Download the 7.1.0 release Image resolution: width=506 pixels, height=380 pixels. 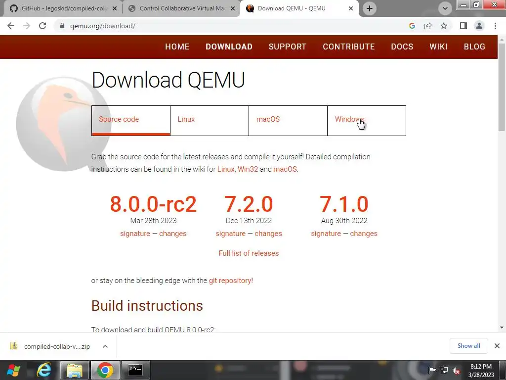point(344,204)
